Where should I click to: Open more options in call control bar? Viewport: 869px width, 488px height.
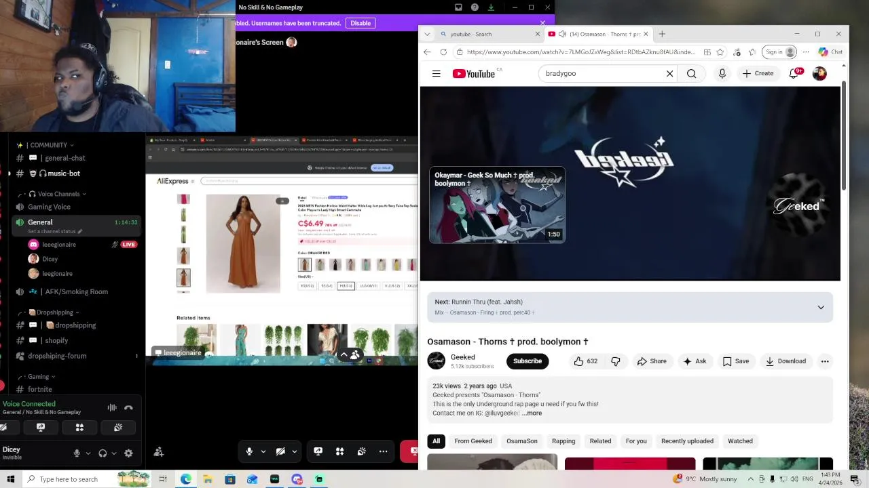tap(383, 451)
